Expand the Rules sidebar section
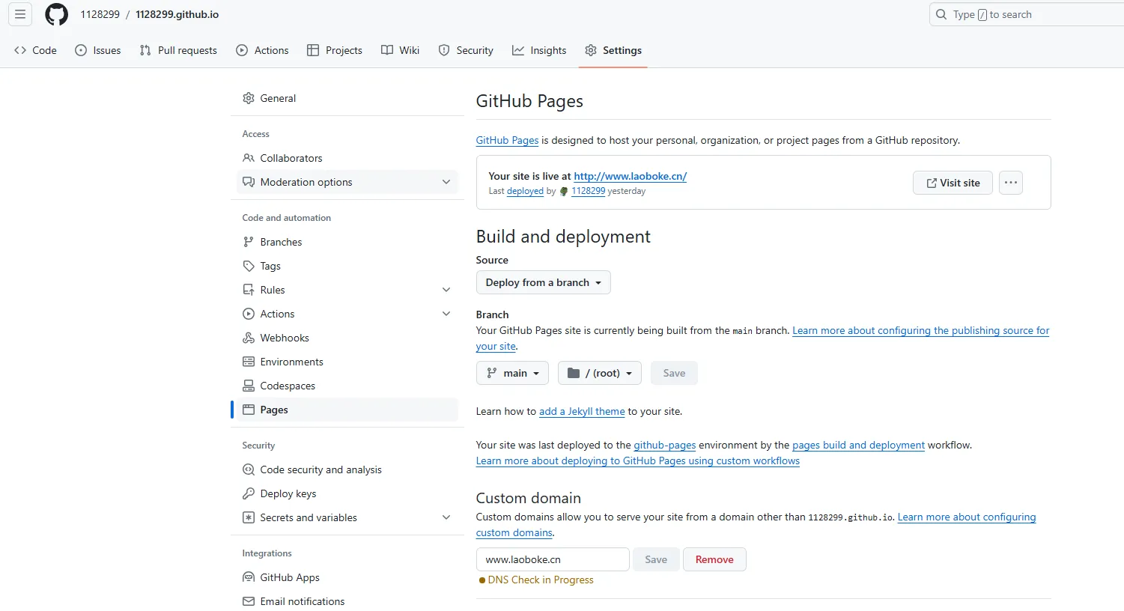Screen dimensions: 1124x611 (x=446, y=290)
